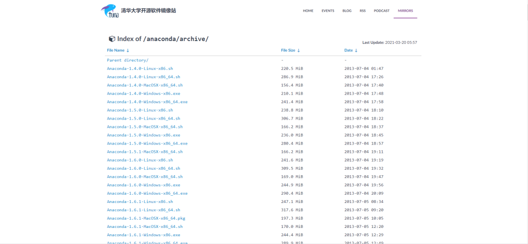Click the cube icon beside Index of

[112, 39]
